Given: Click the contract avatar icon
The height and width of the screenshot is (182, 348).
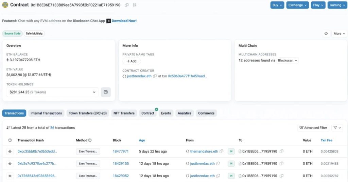Looking at the screenshot, I should 5,5.
